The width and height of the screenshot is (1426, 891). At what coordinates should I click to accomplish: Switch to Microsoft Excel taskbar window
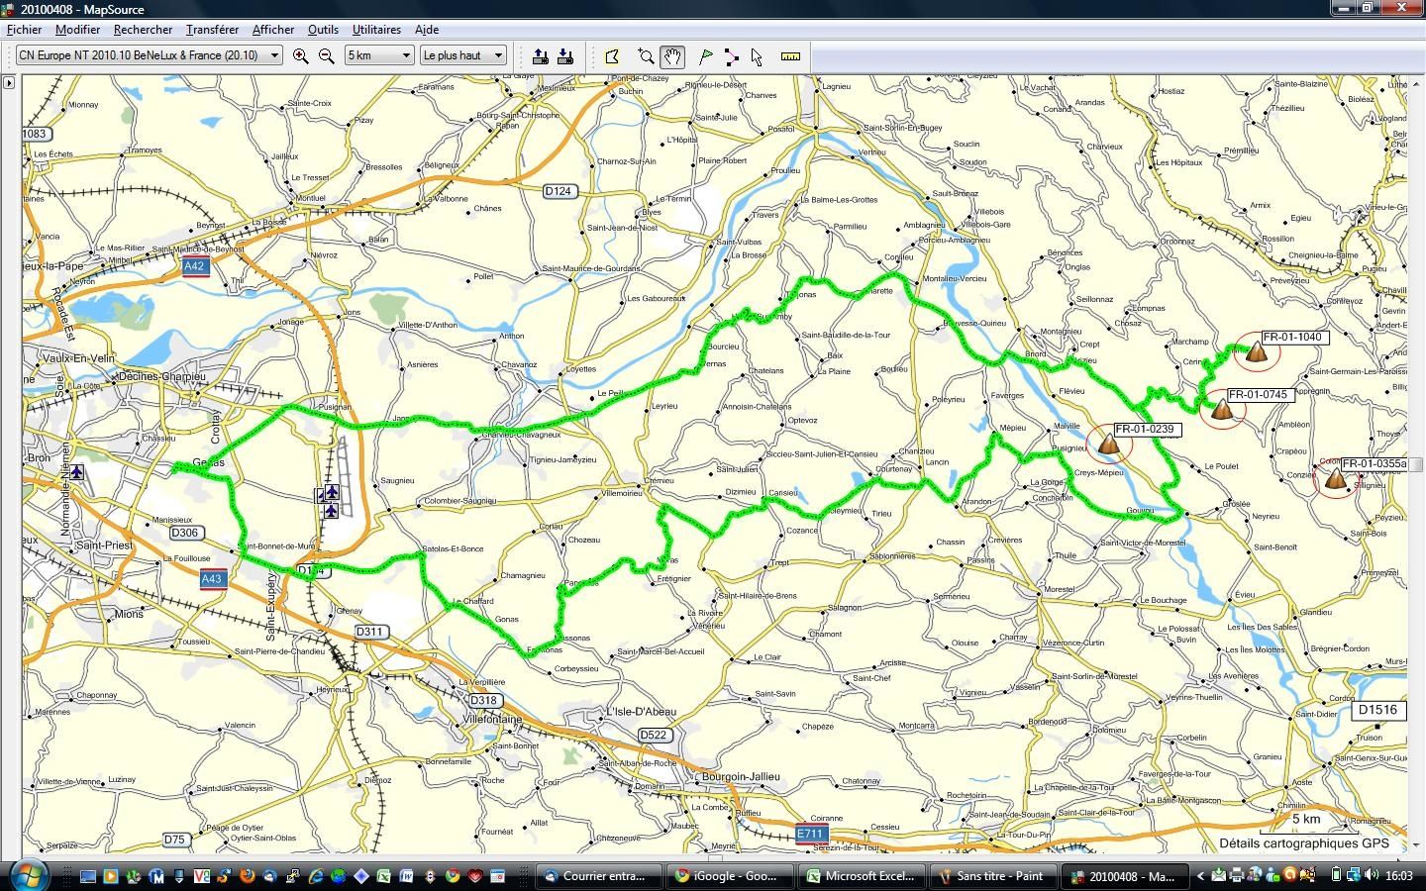pos(861,876)
